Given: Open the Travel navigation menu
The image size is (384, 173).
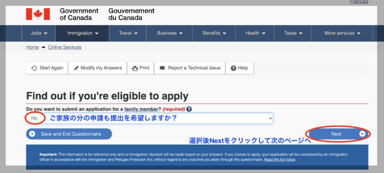Looking at the screenshot, I should pos(128,33).
